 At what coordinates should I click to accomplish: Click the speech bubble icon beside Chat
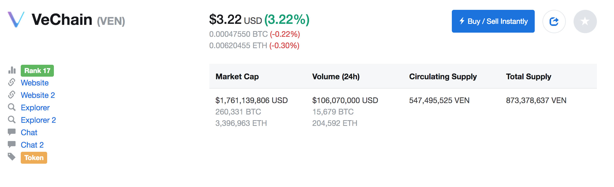click(12, 132)
